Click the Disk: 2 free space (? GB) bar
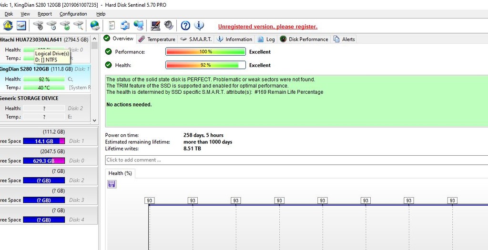Screen dimensions: 488x250 pos(44,180)
